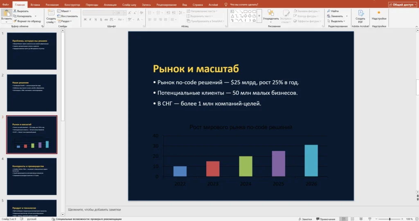Click Общий доступ share button
This screenshot has height=221, width=419.
[402, 4]
